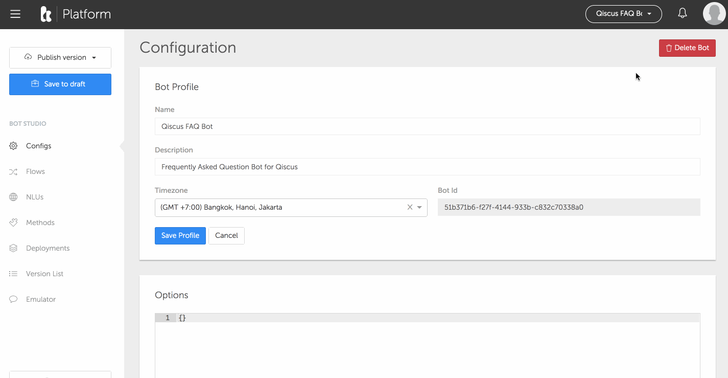The width and height of the screenshot is (728, 378).
Task: Click the Emulator chat bubble icon
Action: pos(14,299)
